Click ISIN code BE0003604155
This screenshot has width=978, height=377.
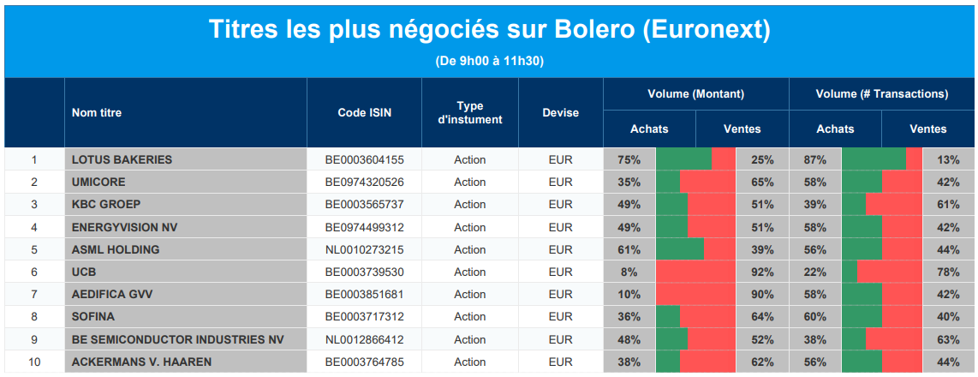pos(364,159)
